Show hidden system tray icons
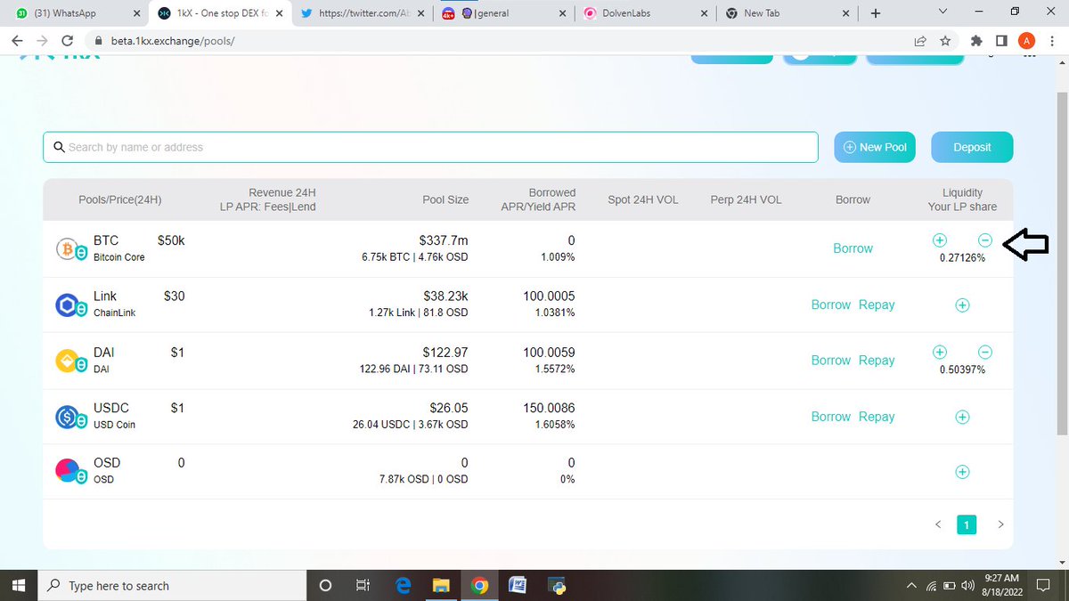 (x=910, y=585)
